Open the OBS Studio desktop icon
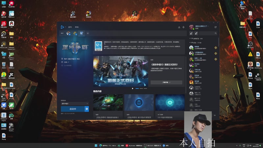Image resolution: width=263 pixels, height=148 pixels. tap(250, 45)
